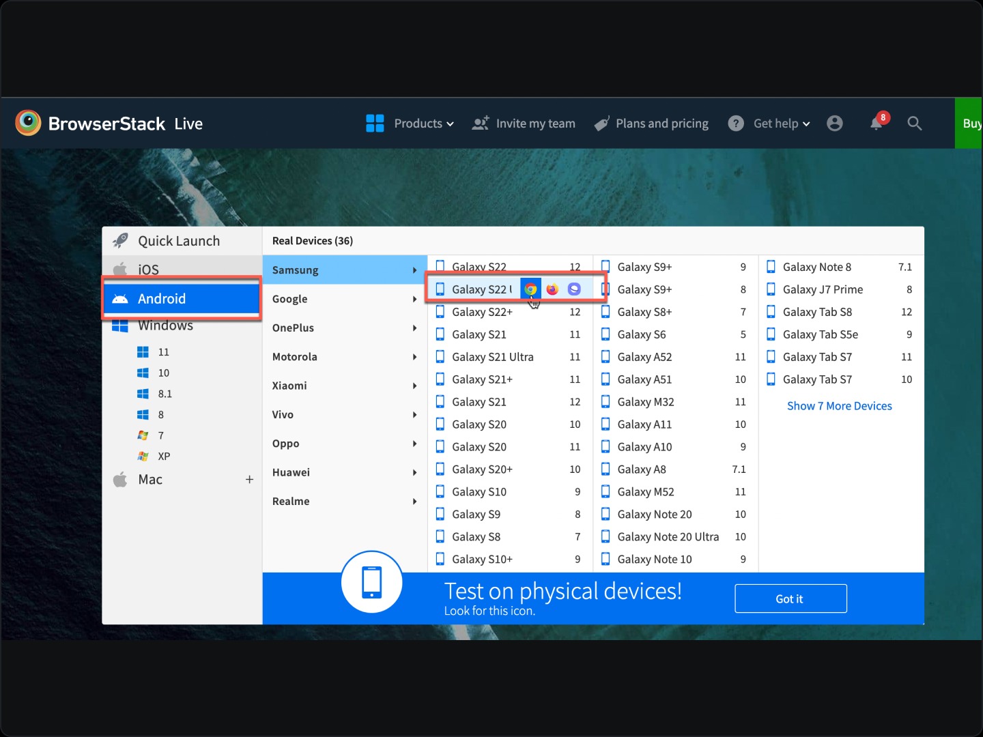The width and height of the screenshot is (983, 737).
Task: Launch Firefox on Galaxy S22 Ultra
Action: [552, 289]
